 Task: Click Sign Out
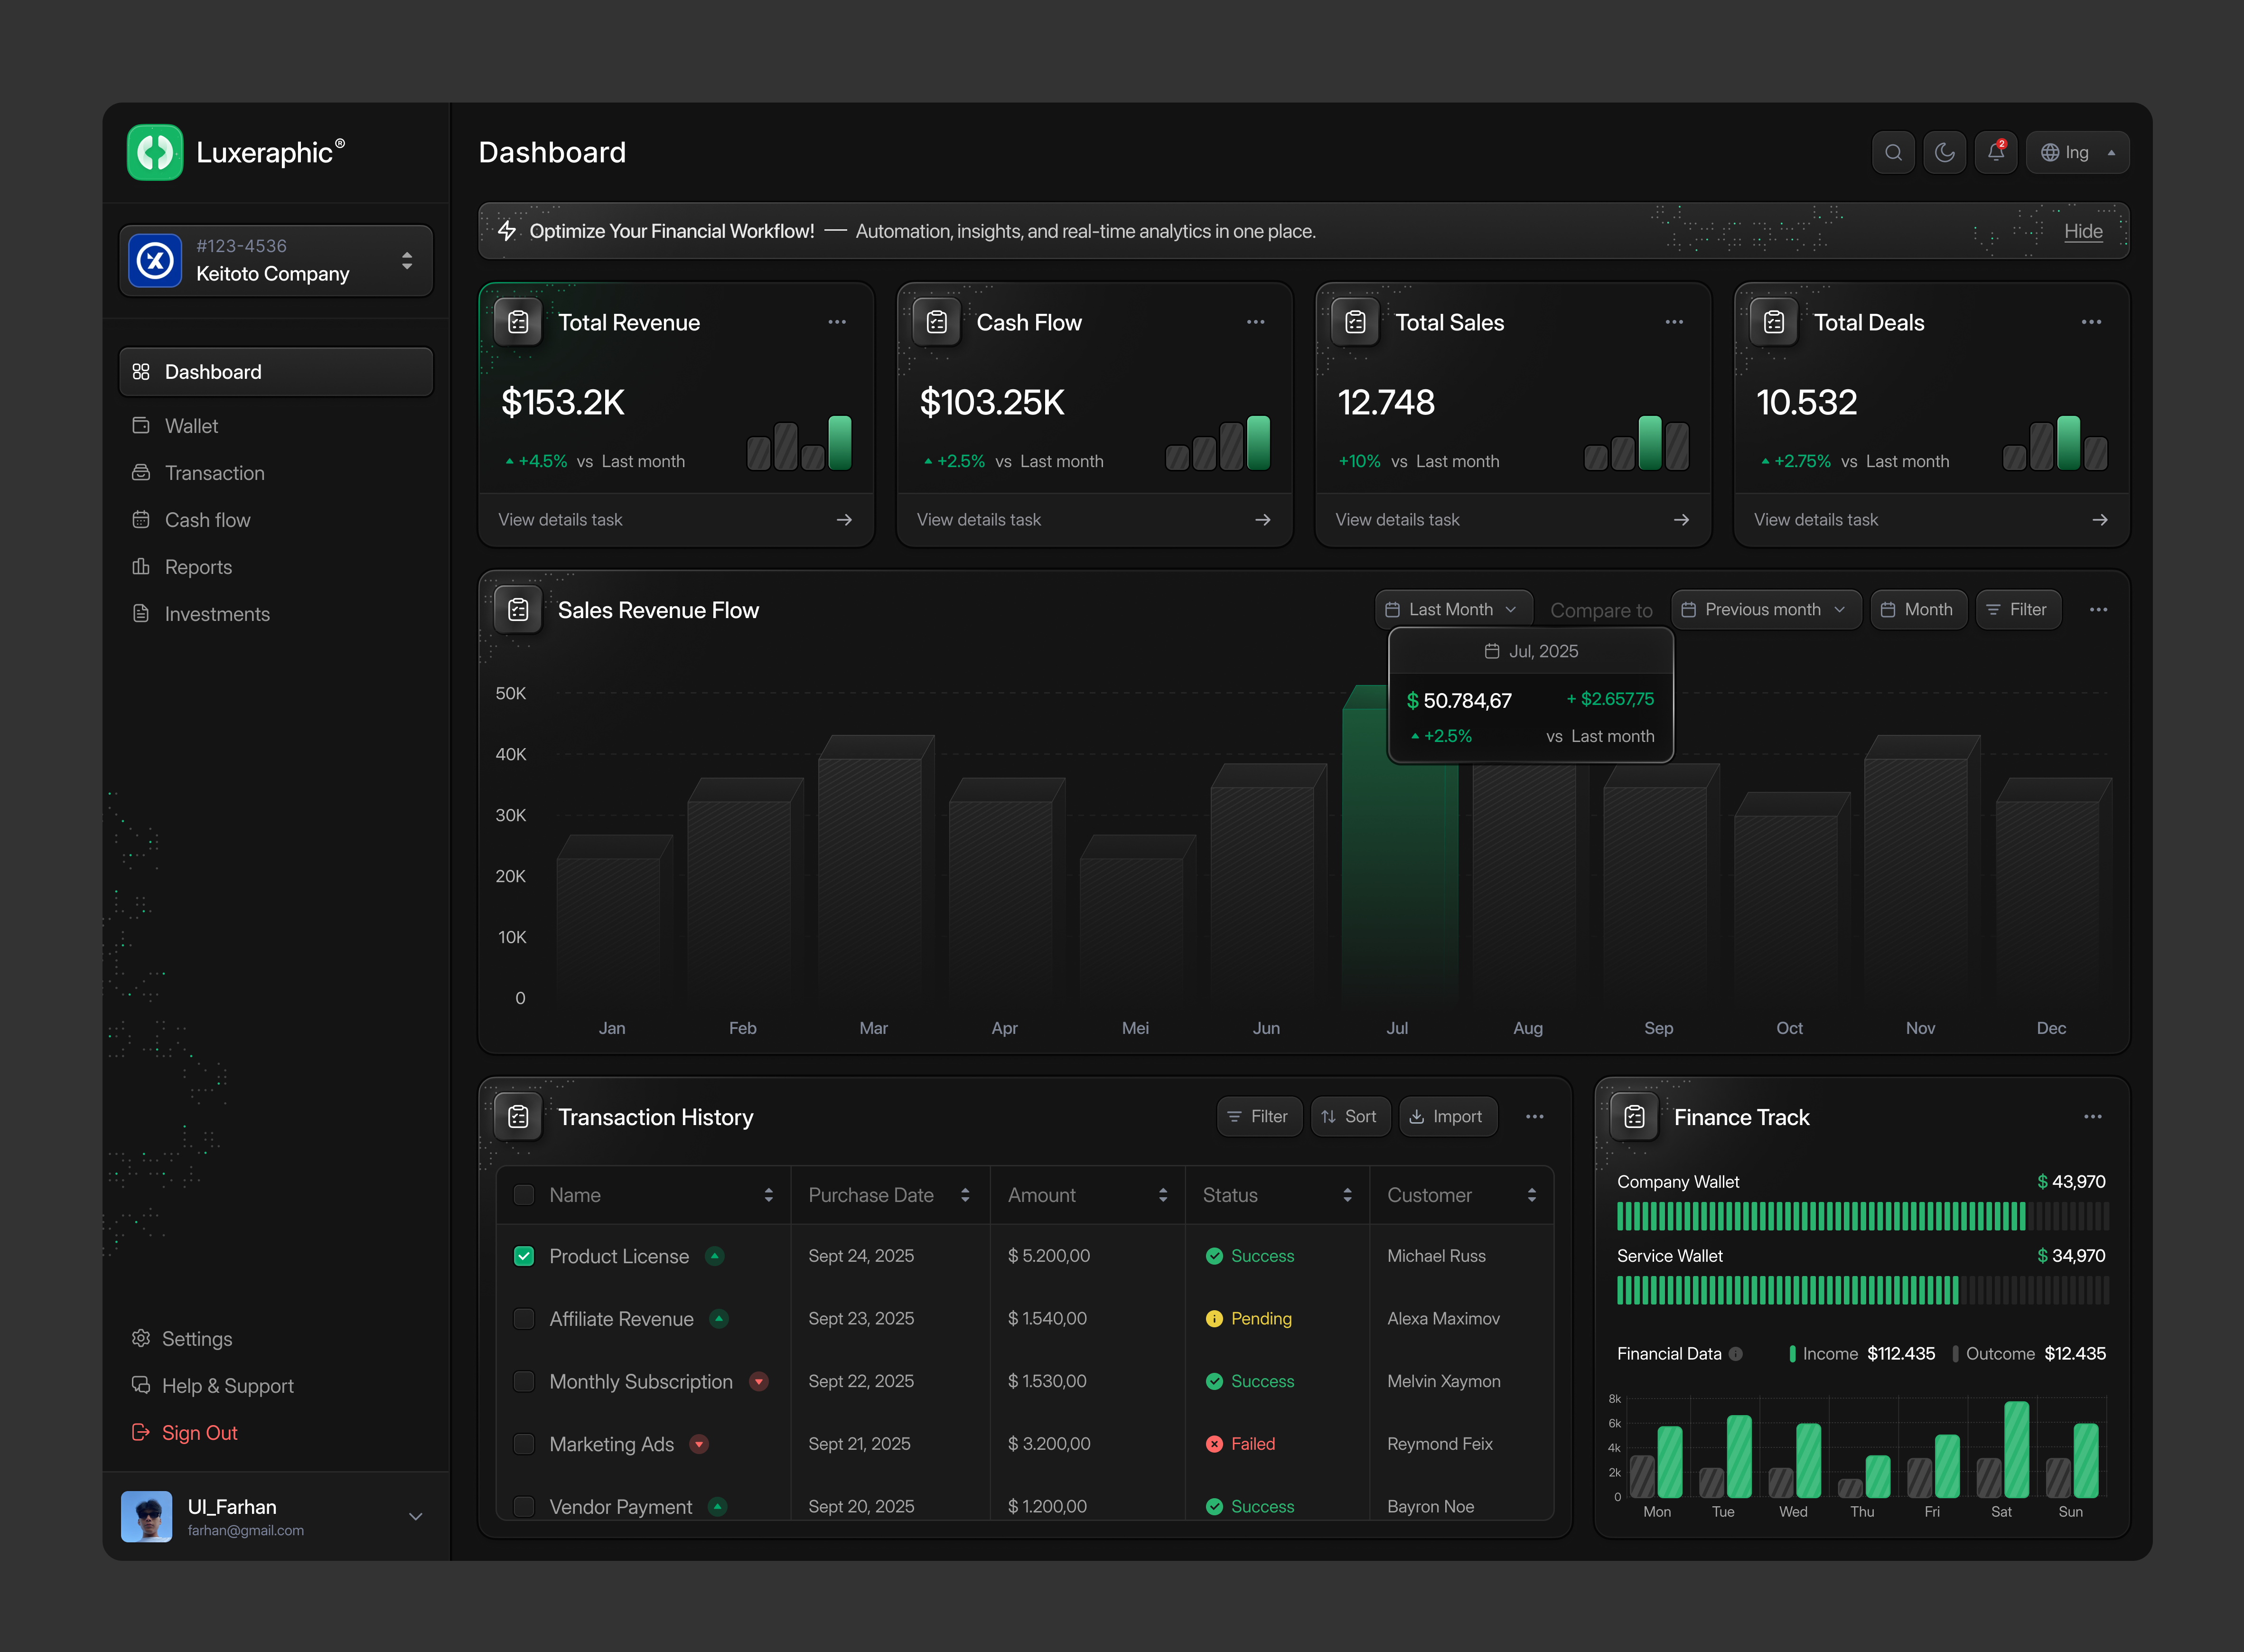pos(185,1433)
